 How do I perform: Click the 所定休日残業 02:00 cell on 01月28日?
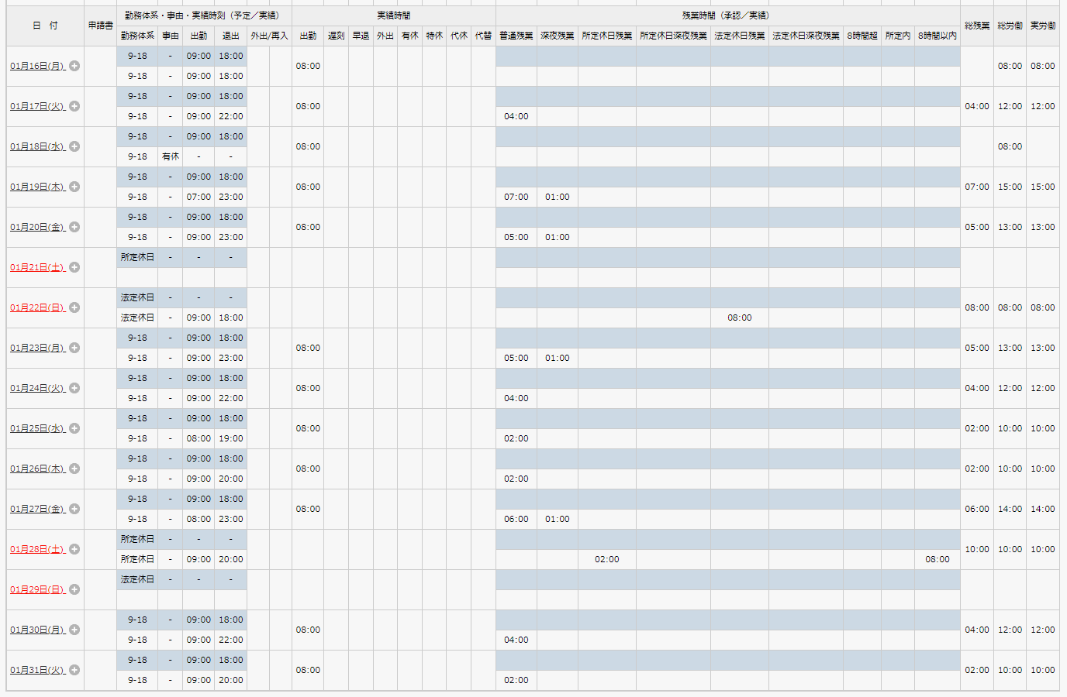[x=606, y=559]
